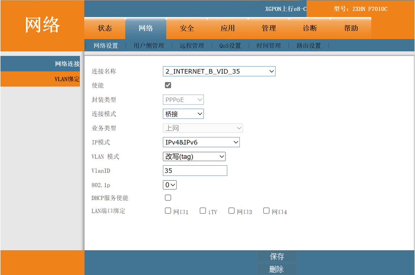The width and height of the screenshot is (415, 275).
Task: Expand the 连接模式 dropdown showing 桥接
Action: point(183,114)
